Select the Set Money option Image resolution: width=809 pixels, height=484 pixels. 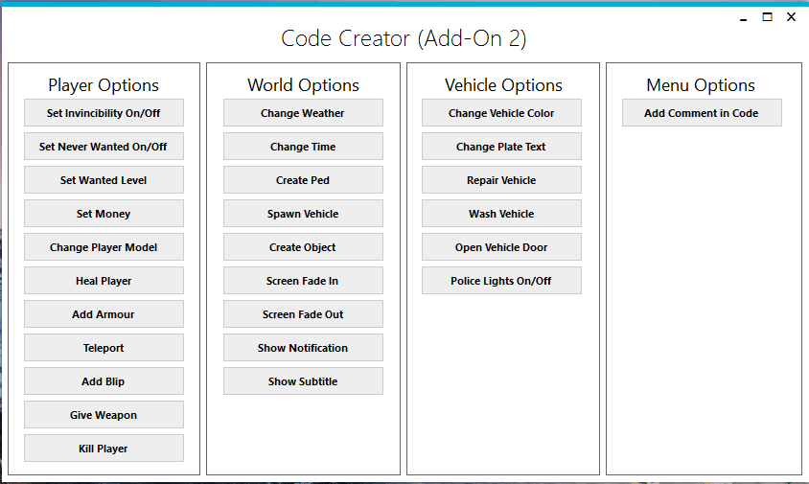click(x=104, y=214)
